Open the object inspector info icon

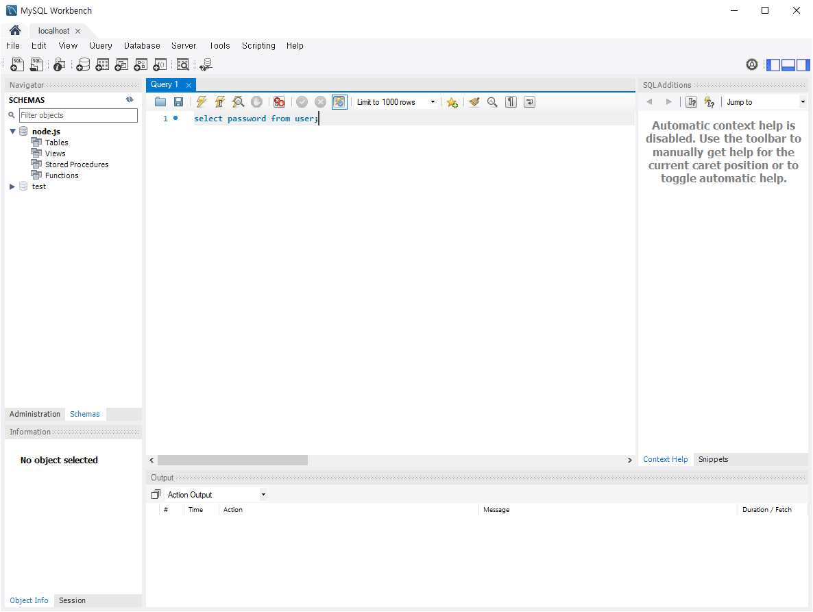click(59, 65)
